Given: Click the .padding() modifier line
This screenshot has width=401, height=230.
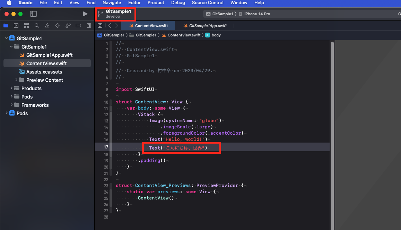Looking at the screenshot, I should [x=152, y=160].
